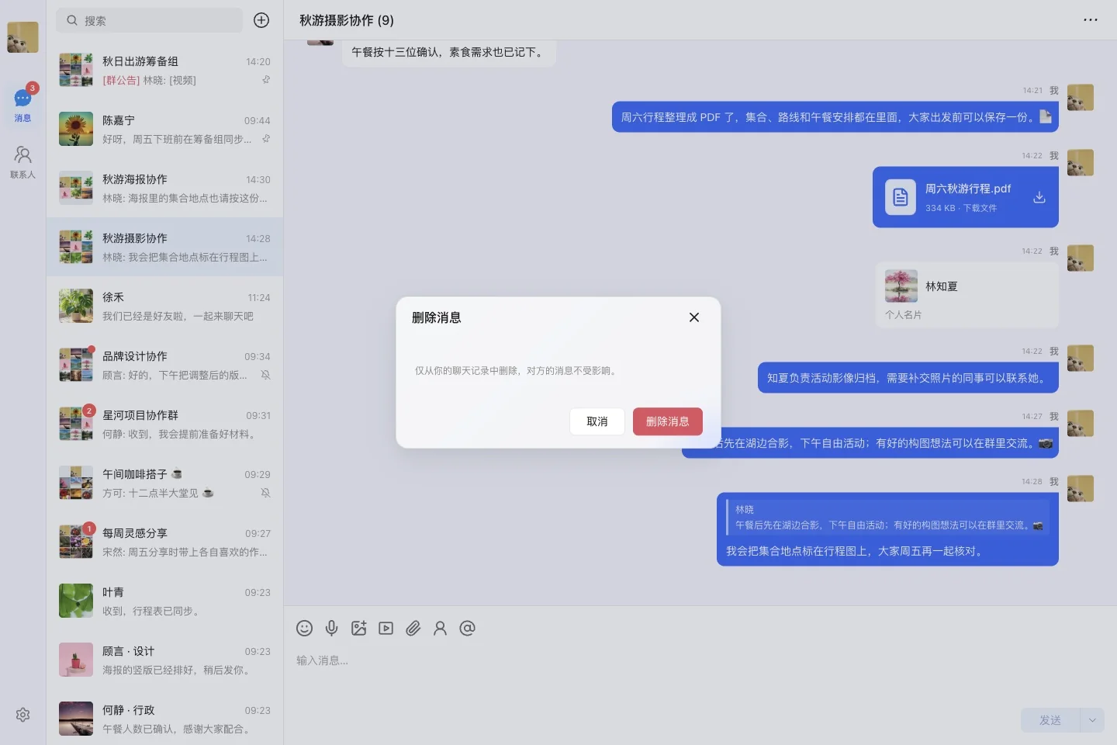
Task: Click the paperclip attach file icon
Action: pos(413,629)
